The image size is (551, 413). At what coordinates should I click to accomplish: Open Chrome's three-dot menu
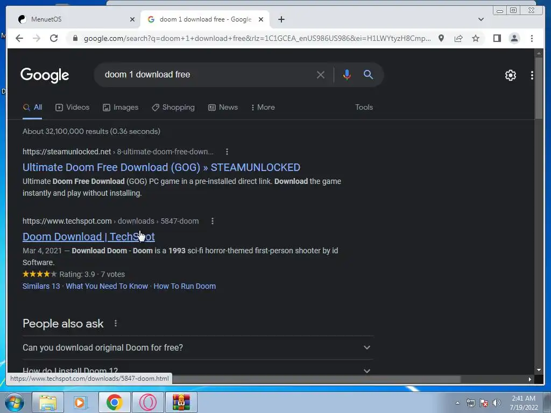532,38
